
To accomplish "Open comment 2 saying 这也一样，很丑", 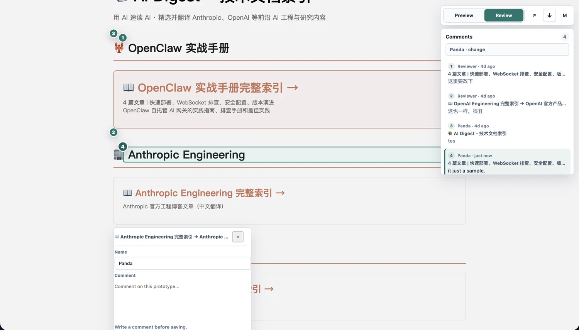I will pyautogui.click(x=507, y=103).
